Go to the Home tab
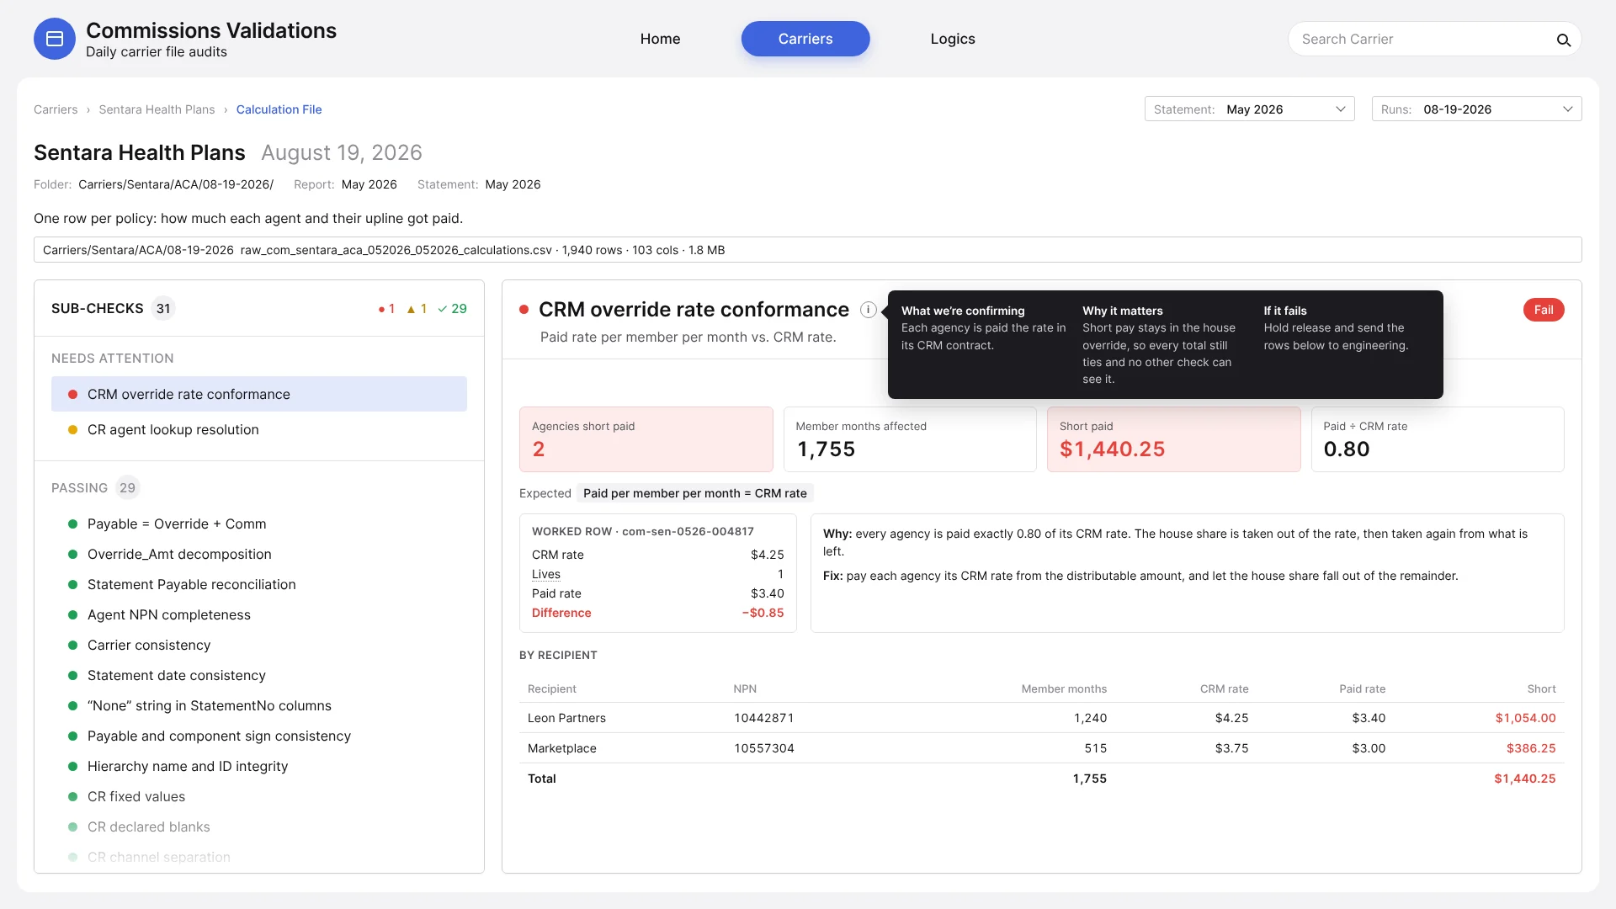The width and height of the screenshot is (1616, 909). [x=660, y=39]
